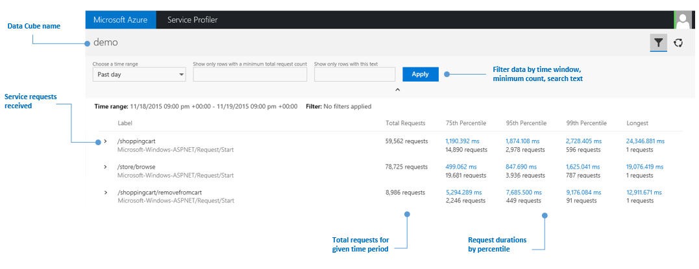Screen dimensions: 699x269
Task: Open the 9,176.084 ms duration link
Action: click(584, 193)
